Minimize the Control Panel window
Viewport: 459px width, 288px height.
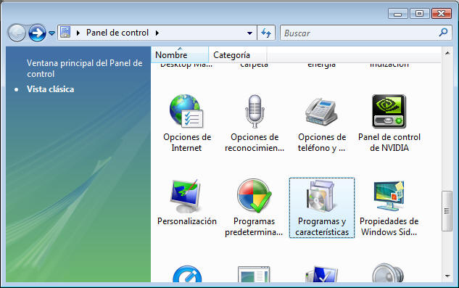tap(397, 14)
